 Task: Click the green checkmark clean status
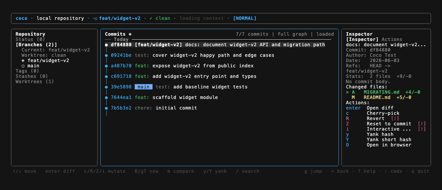159,18
